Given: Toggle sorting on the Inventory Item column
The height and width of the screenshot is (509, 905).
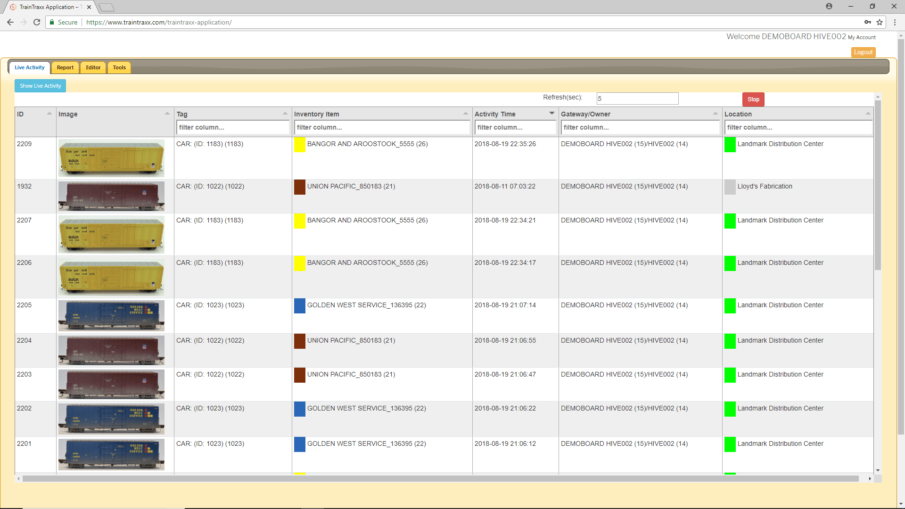Looking at the screenshot, I should tap(465, 113).
